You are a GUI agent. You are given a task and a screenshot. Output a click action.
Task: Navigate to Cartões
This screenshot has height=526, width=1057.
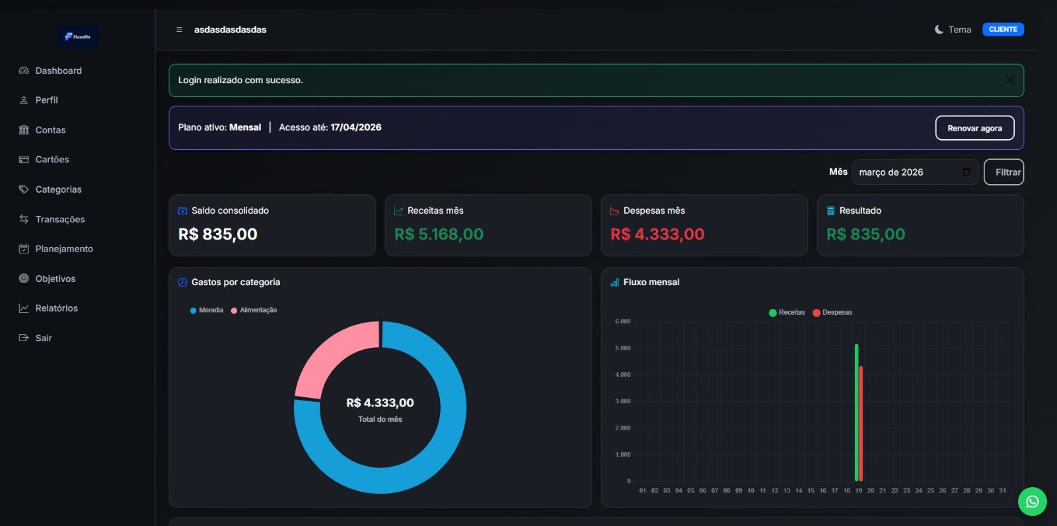(52, 160)
